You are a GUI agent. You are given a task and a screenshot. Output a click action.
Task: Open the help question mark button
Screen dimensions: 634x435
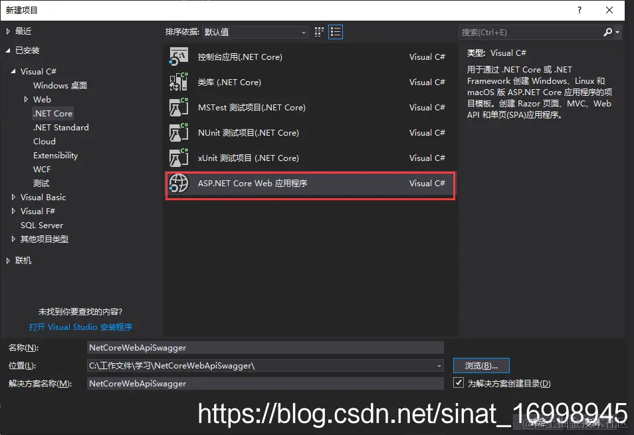pos(580,10)
